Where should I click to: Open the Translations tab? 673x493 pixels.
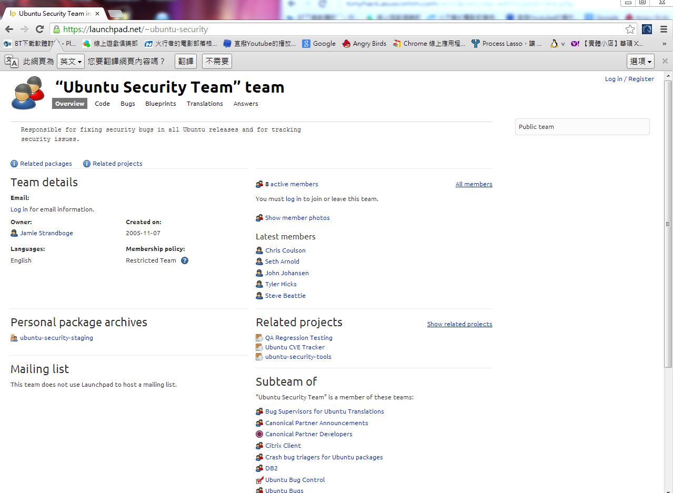coord(205,104)
